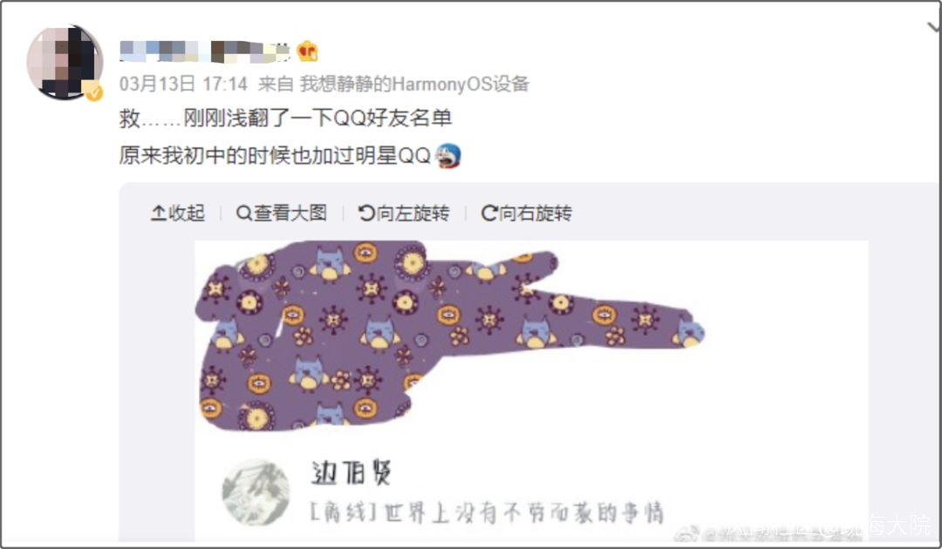Click the upward arrow icon beside 收起

coord(159,213)
